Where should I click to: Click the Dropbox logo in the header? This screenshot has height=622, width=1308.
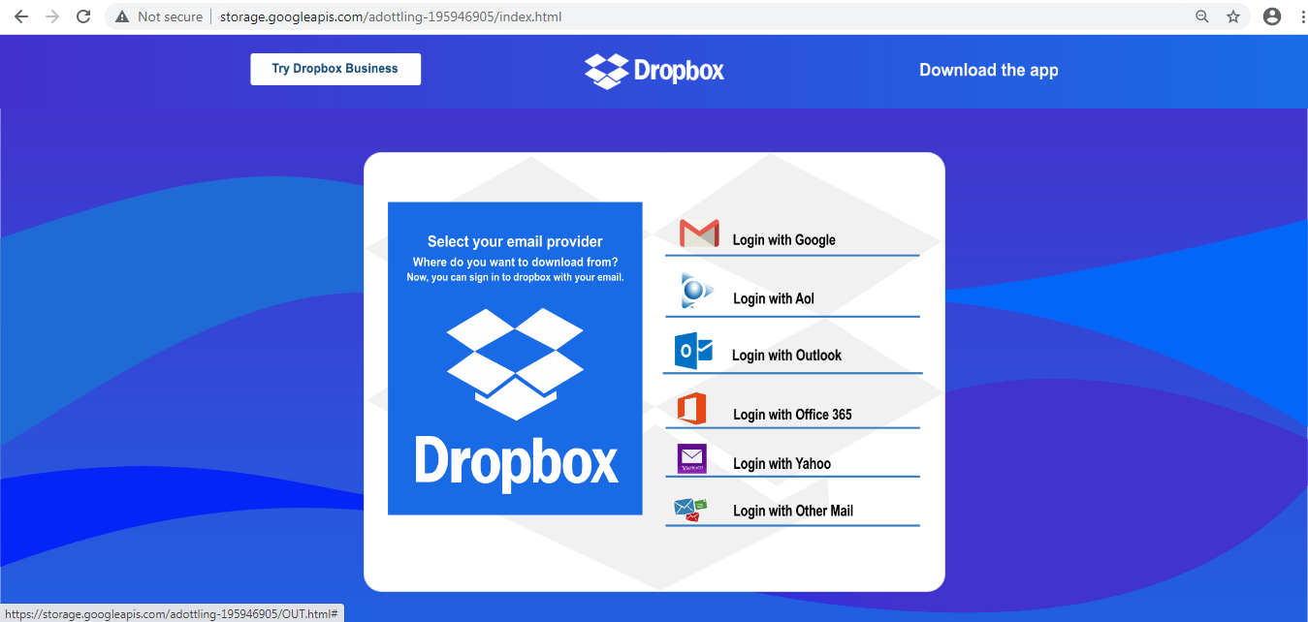point(654,71)
